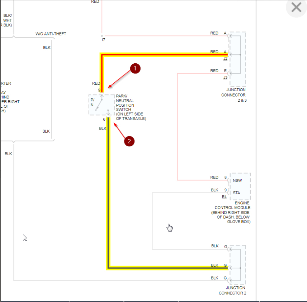Select the red wire running to NSW pin 8
307x302 pixels.
[178, 127]
